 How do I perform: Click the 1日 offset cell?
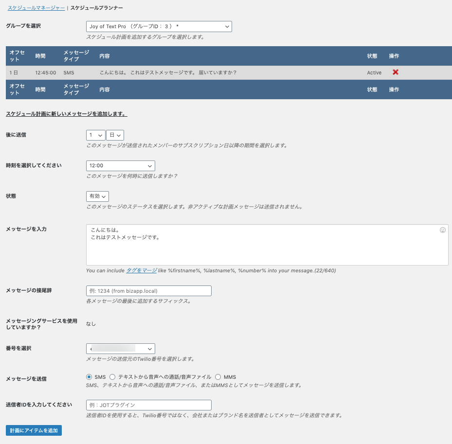point(14,72)
